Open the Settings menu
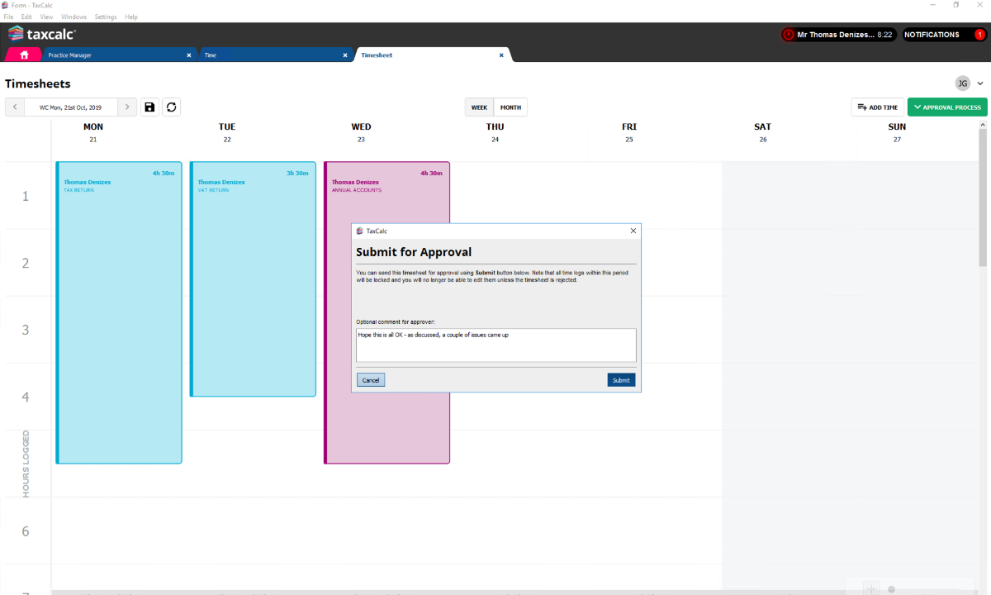The width and height of the screenshot is (991, 595). (x=105, y=16)
